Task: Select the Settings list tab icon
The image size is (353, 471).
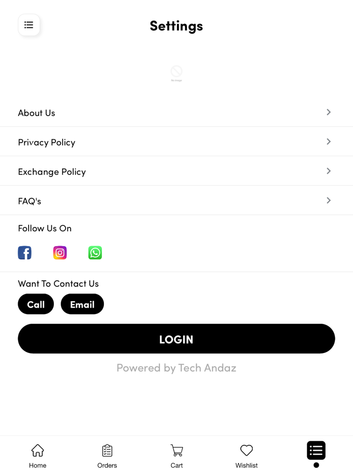Action: tap(316, 451)
